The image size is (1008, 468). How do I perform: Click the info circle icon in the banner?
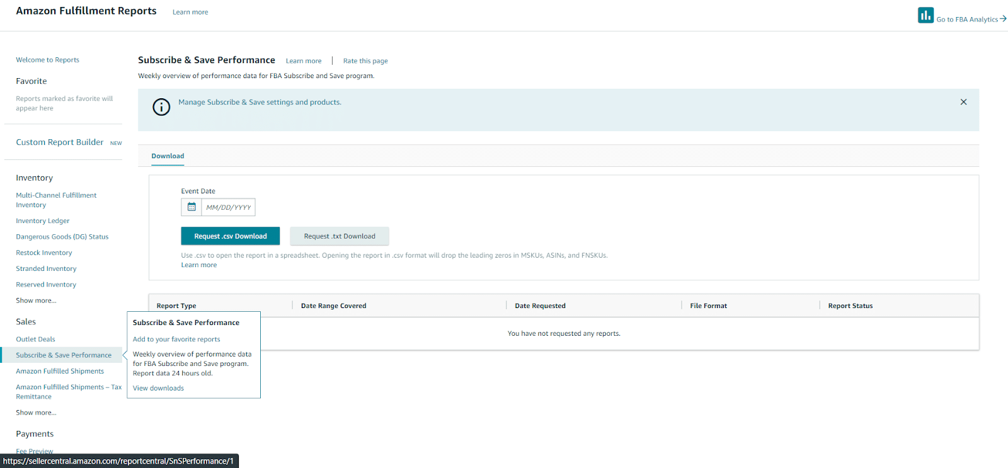click(x=161, y=107)
